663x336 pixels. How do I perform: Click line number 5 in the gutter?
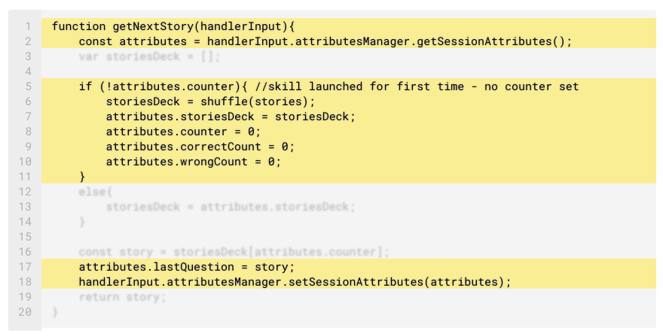(28, 86)
